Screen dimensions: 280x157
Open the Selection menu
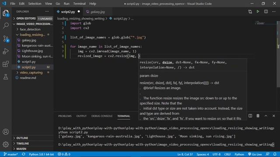(35, 3)
